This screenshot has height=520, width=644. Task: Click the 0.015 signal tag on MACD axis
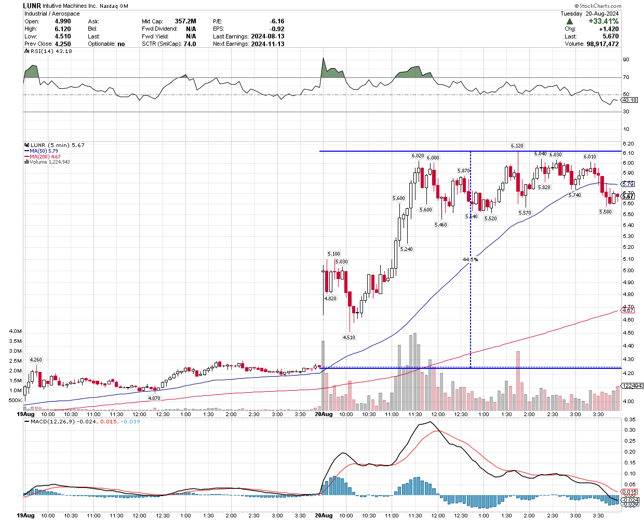pyautogui.click(x=629, y=491)
